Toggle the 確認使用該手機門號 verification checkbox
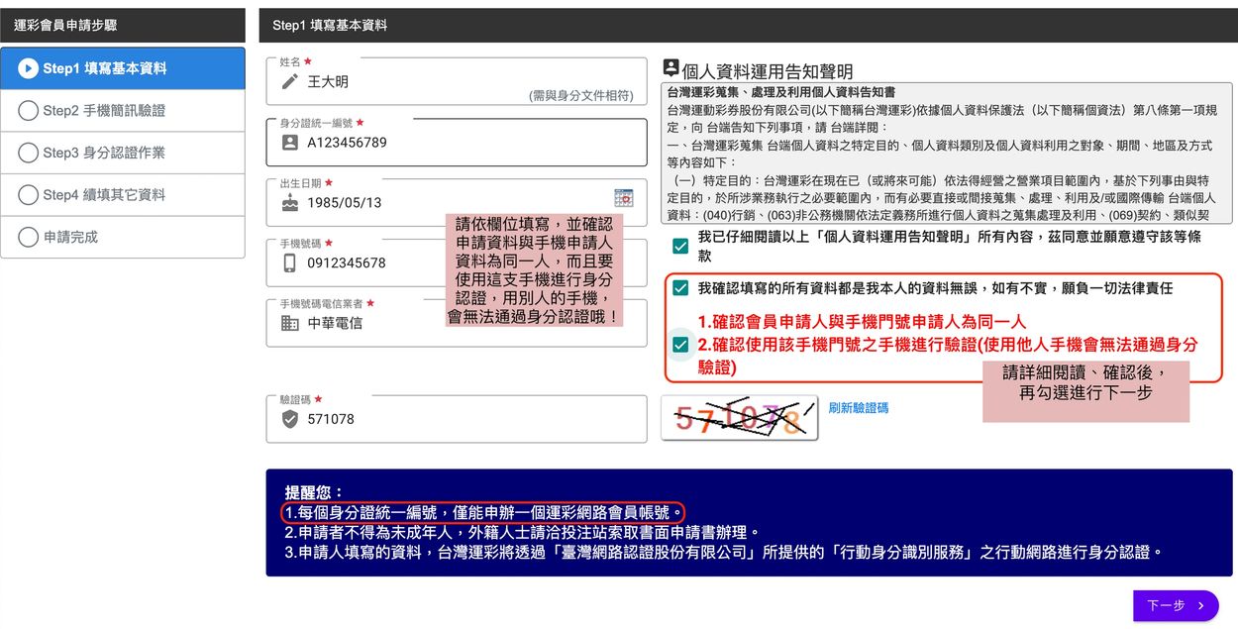 680,345
